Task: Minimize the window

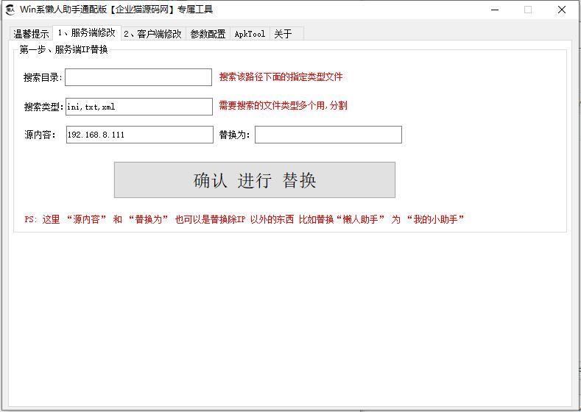Action: click(x=495, y=10)
